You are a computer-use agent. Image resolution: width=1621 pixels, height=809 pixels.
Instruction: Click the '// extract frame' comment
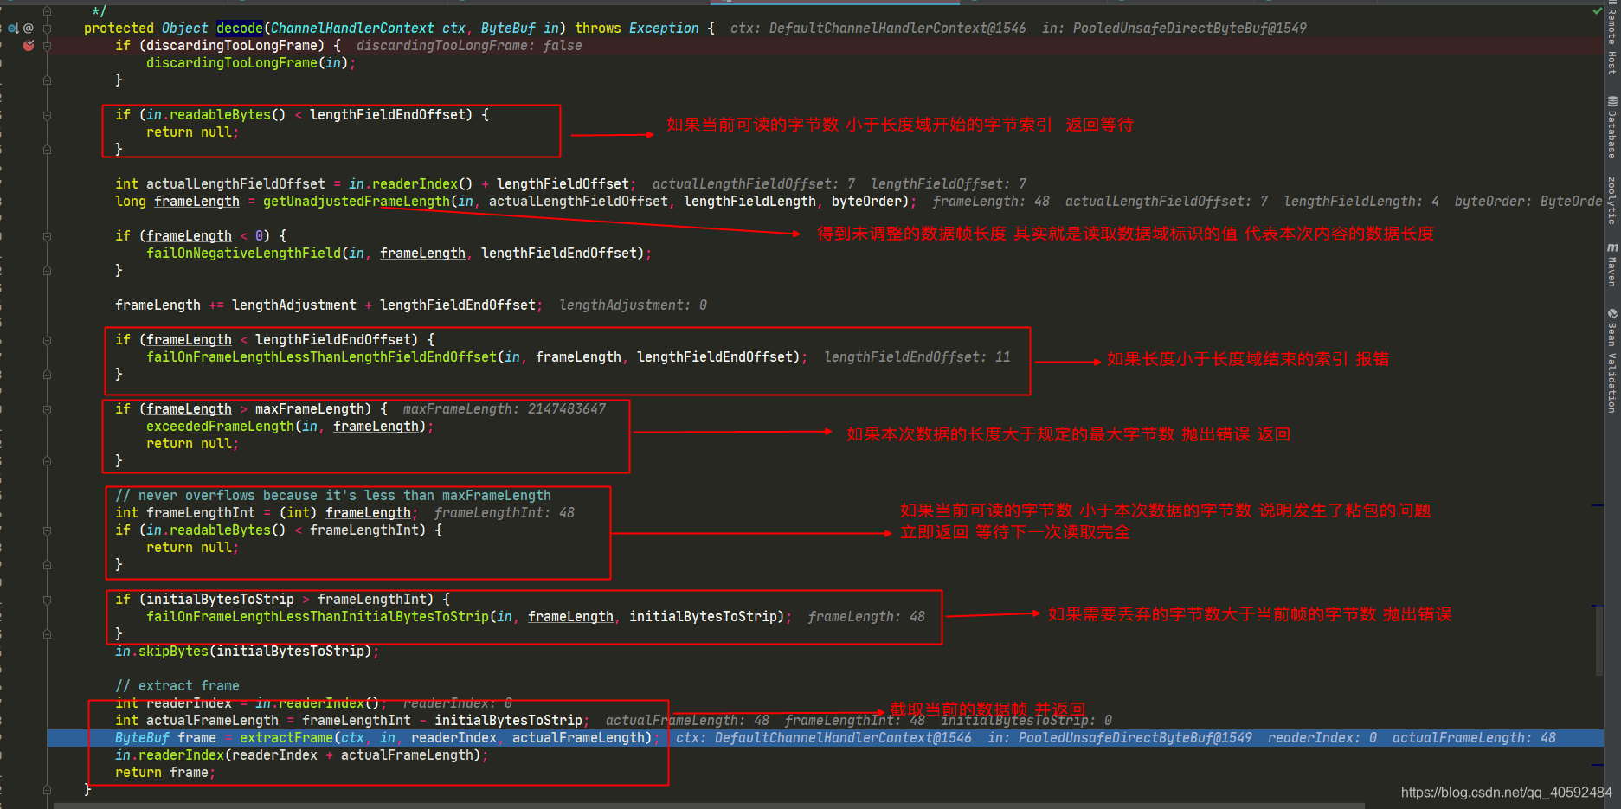pyautogui.click(x=177, y=686)
